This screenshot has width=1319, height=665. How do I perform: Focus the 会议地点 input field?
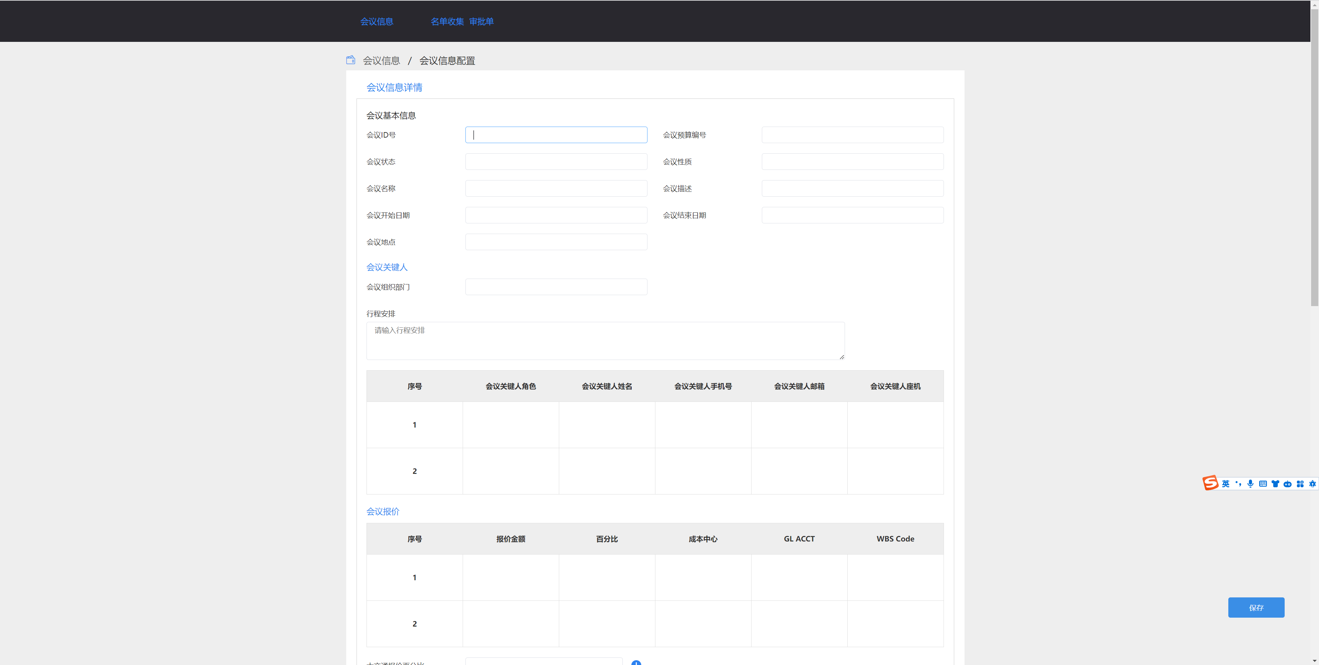[556, 242]
